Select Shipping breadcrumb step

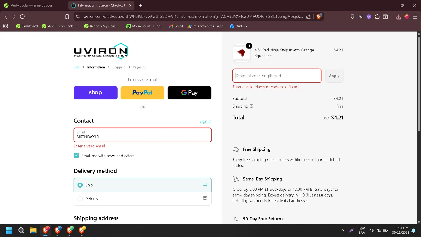pyautogui.click(x=119, y=67)
